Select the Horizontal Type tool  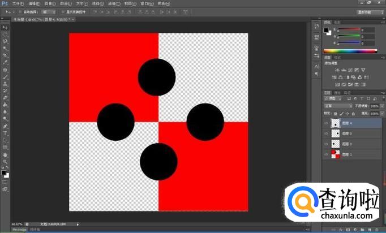point(5,133)
